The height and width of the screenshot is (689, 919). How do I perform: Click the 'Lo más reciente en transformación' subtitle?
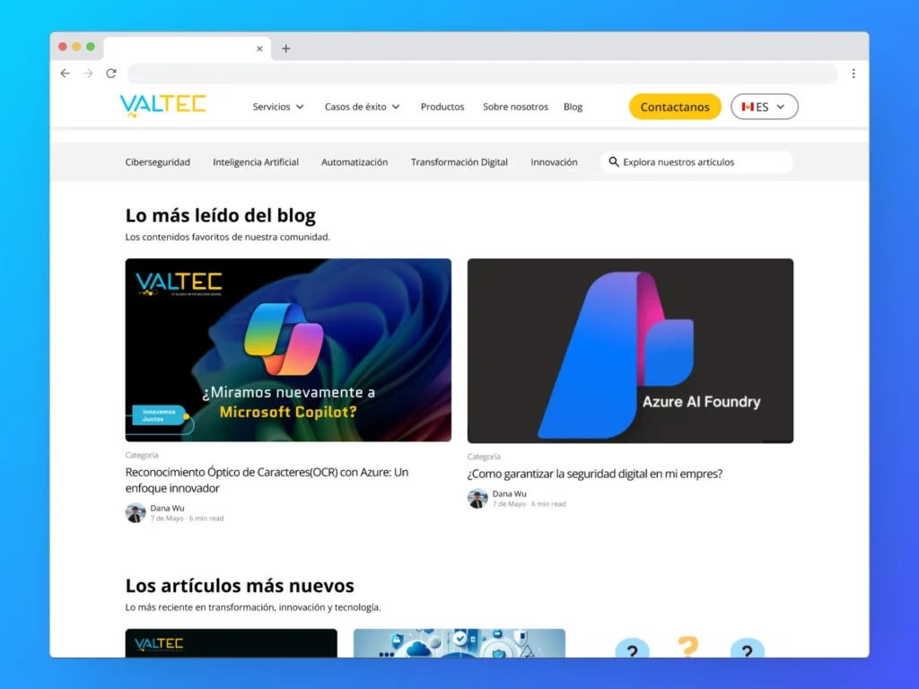253,607
